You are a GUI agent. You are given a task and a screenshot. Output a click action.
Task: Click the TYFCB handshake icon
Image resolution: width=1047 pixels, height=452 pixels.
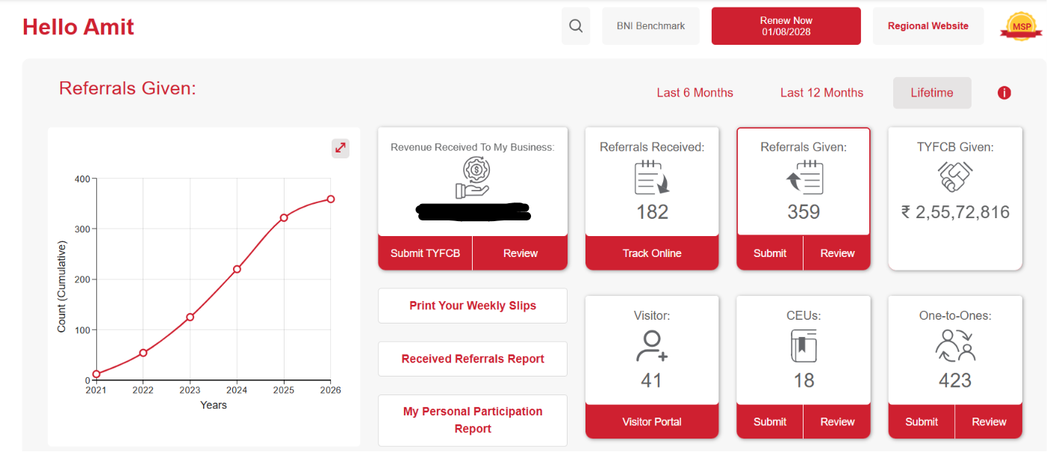point(955,176)
